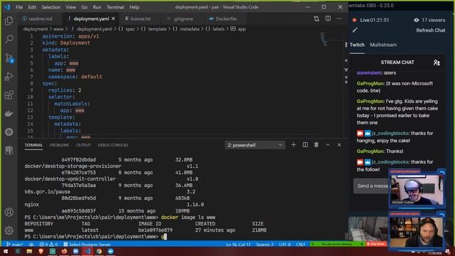455x256 pixels.
Task: Open the Kubernetes view in the activity bar
Action: (9, 132)
